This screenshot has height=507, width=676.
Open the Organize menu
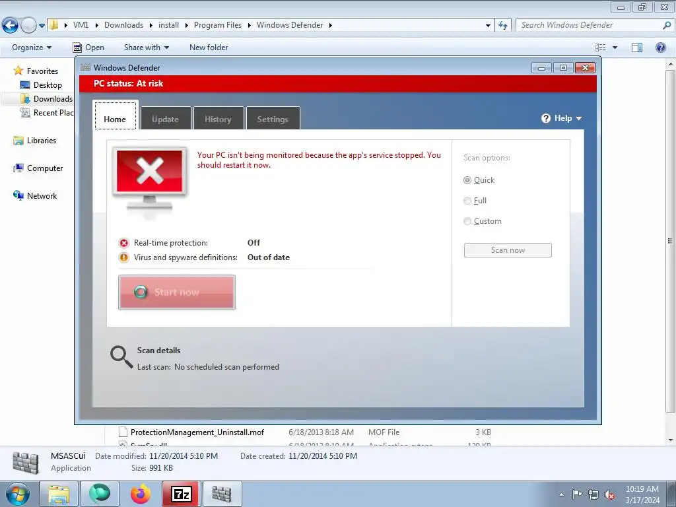pos(32,48)
